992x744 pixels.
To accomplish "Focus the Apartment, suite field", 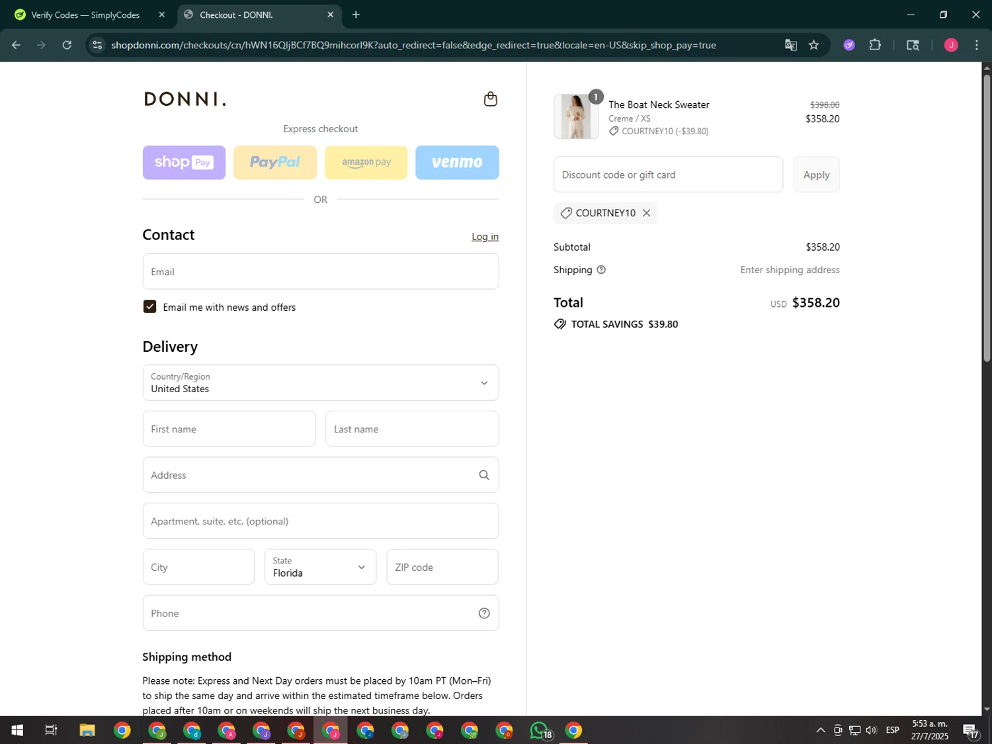I will (321, 521).
